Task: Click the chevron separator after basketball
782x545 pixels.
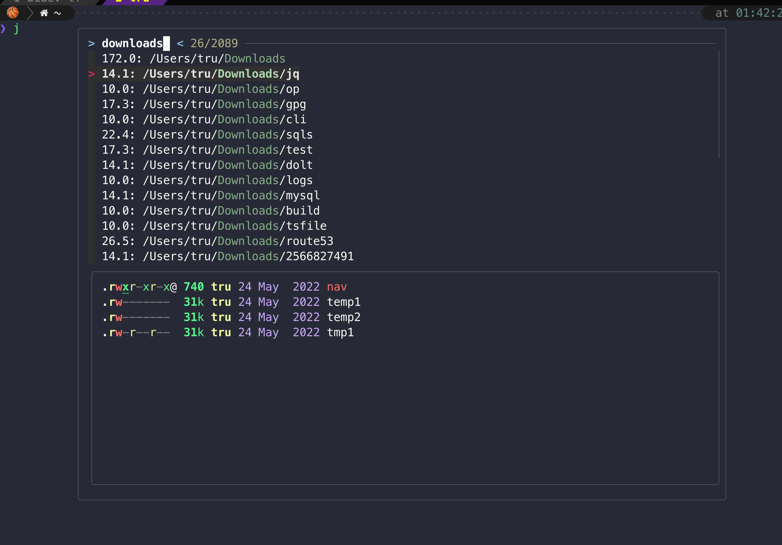Action: [x=30, y=13]
